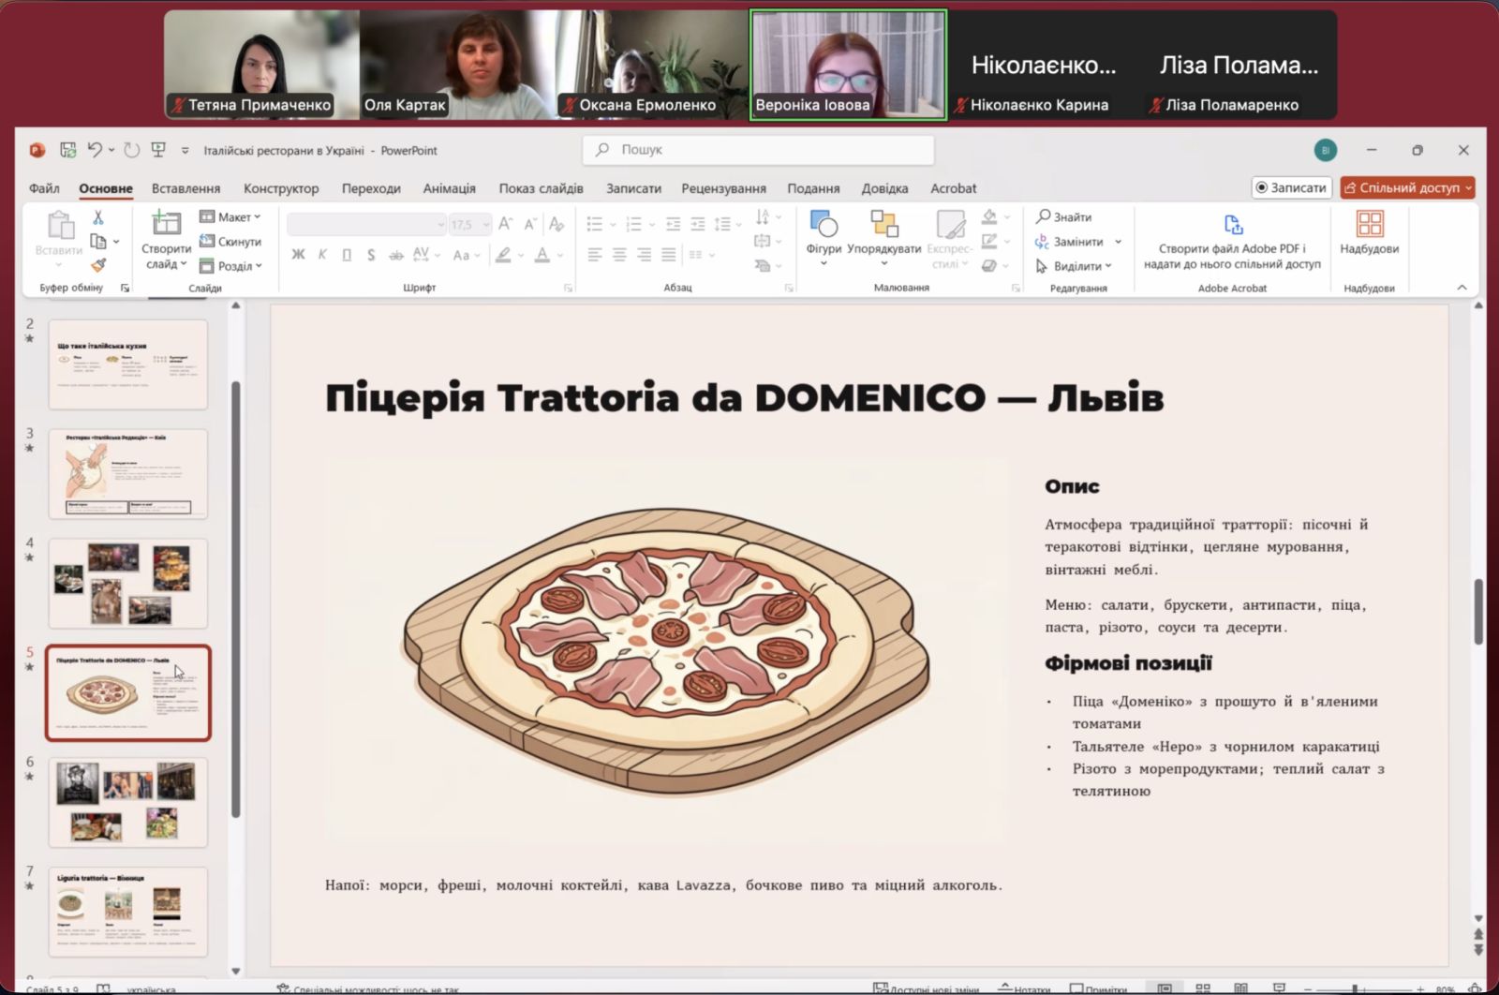The image size is (1499, 995).
Task: Click the Undo arrow icon
Action: (x=94, y=150)
